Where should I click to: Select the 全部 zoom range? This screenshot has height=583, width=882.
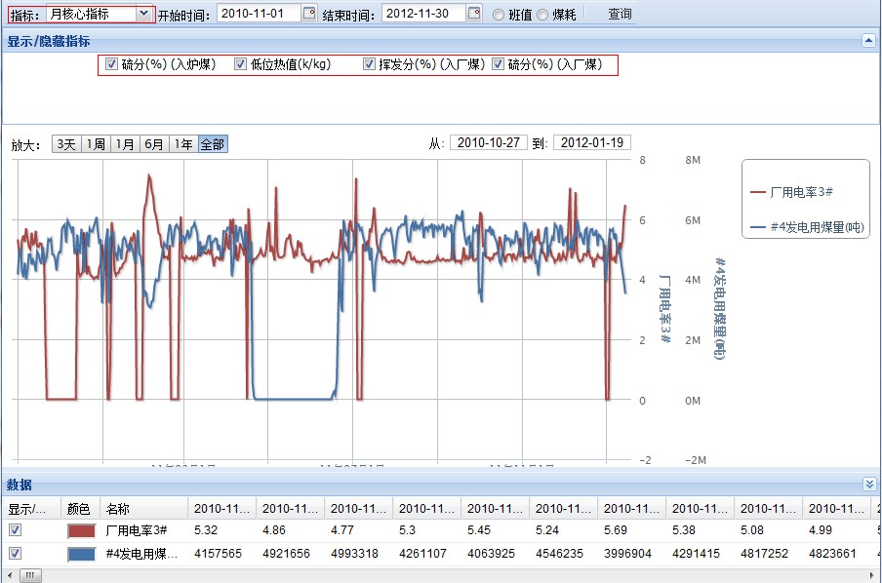click(x=213, y=144)
